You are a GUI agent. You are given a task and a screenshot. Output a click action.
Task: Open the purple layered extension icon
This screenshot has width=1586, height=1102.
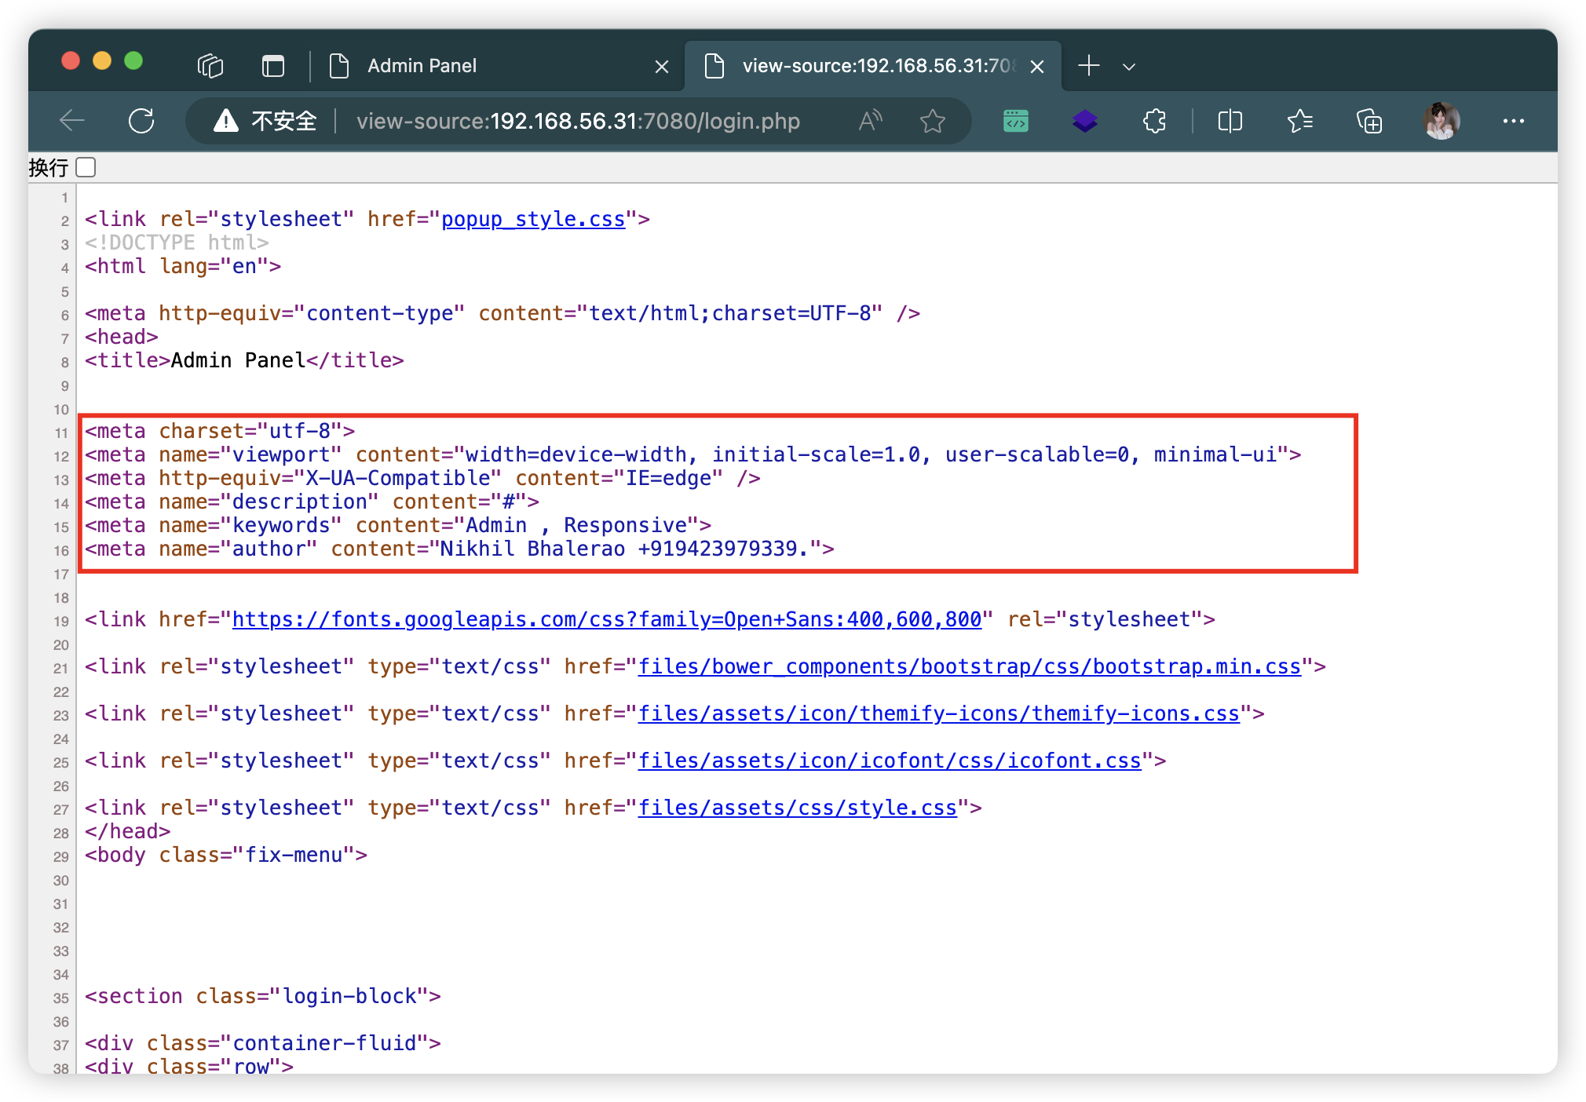click(1085, 121)
